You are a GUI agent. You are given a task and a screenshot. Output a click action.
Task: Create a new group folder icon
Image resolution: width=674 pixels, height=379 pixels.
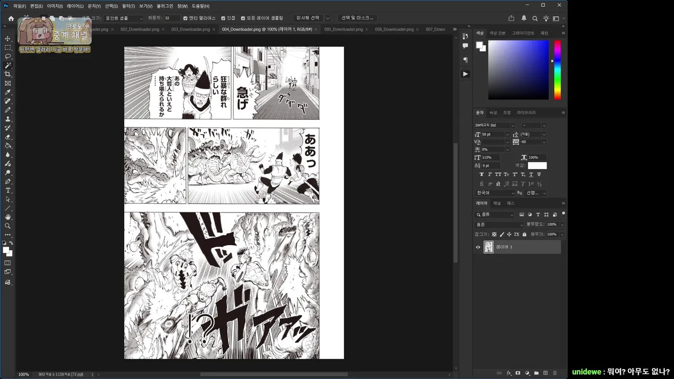point(537,373)
